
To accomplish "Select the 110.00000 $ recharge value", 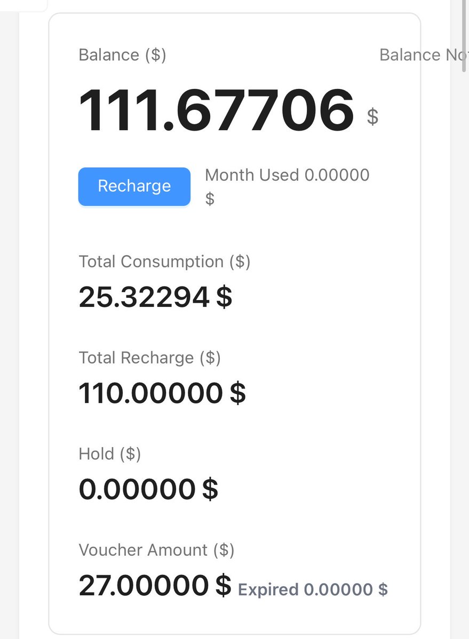I will point(162,393).
